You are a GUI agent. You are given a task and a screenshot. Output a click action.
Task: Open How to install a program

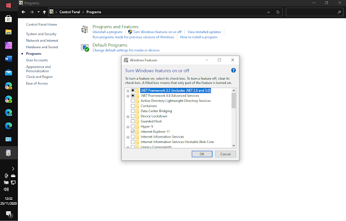(x=199, y=37)
